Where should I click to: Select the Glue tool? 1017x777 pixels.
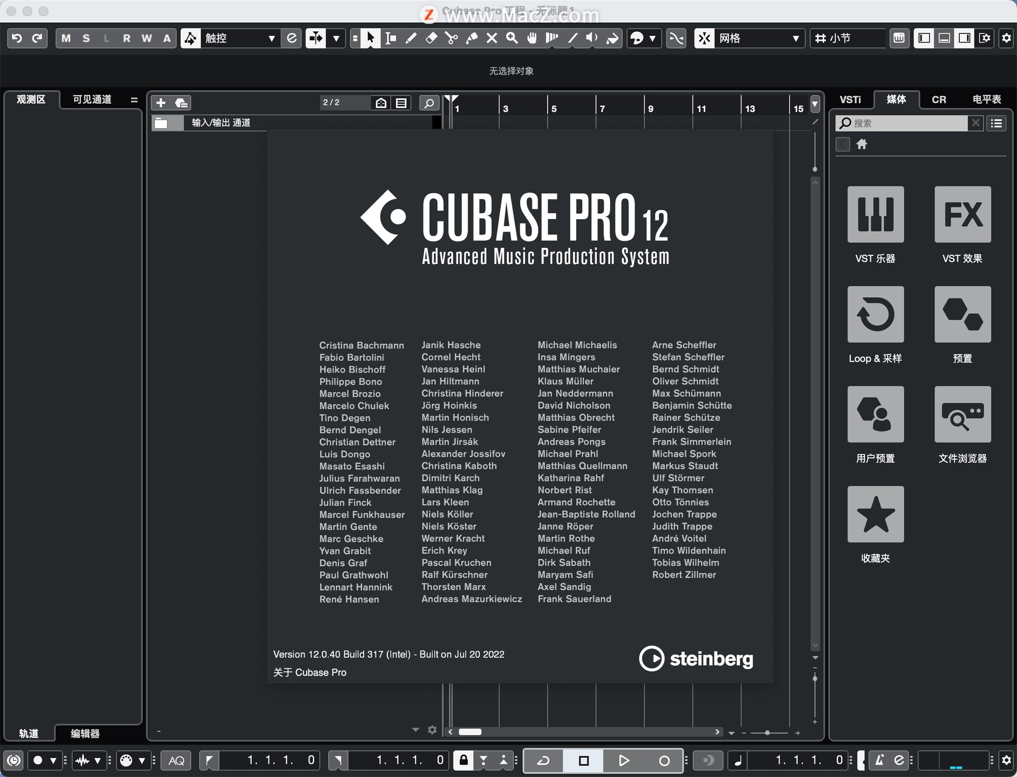[x=471, y=38]
